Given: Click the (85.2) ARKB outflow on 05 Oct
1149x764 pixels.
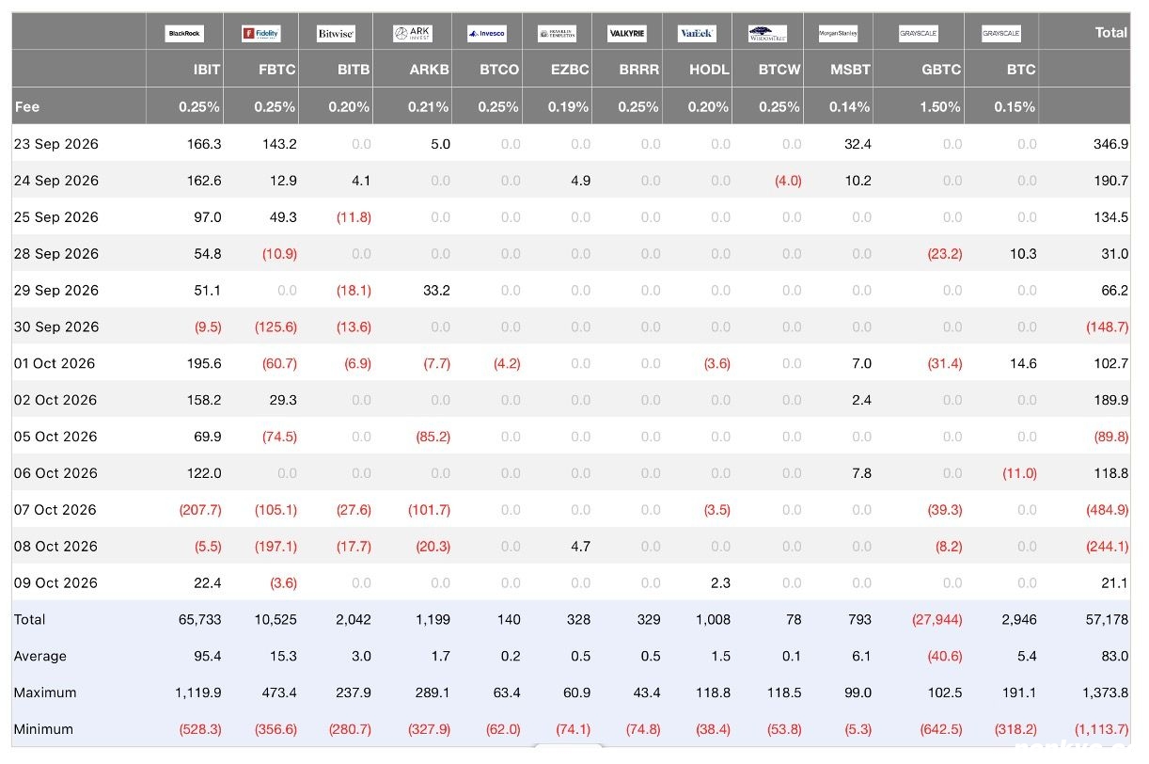Looking at the screenshot, I should tap(433, 437).
